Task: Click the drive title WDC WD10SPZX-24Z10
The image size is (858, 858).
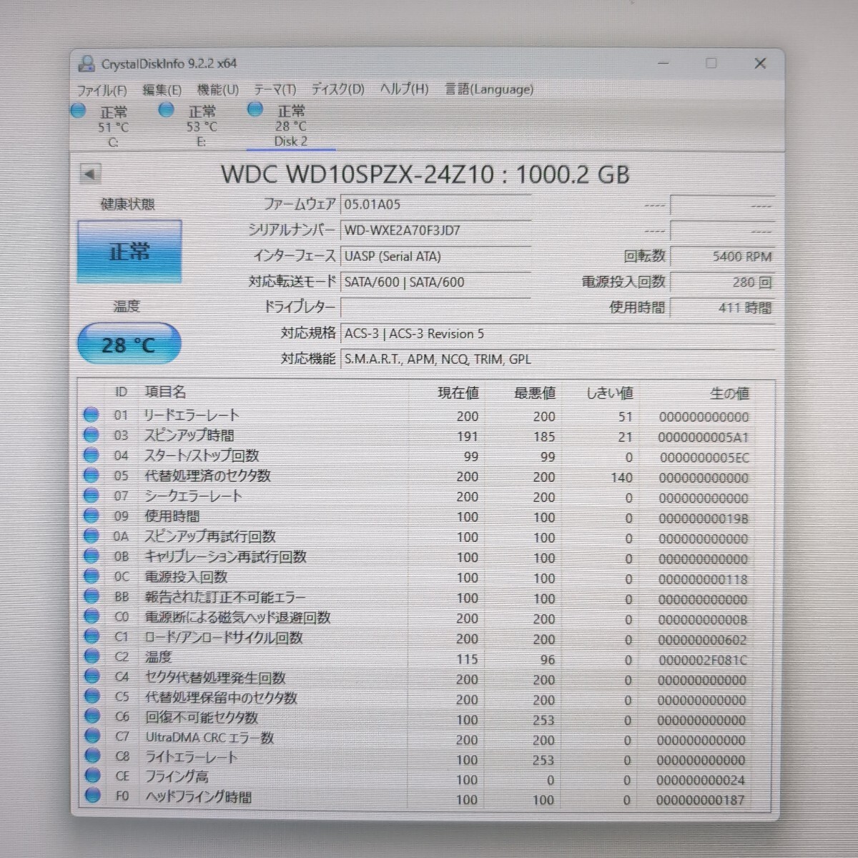Action: coord(357,174)
